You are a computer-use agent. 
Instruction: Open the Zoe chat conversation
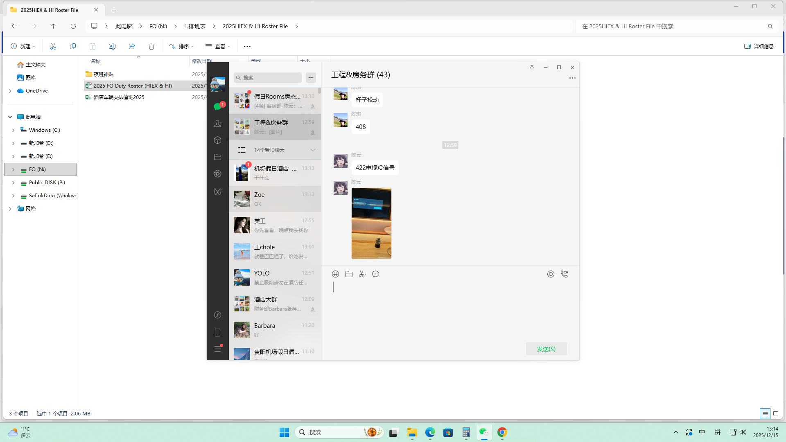tap(275, 199)
